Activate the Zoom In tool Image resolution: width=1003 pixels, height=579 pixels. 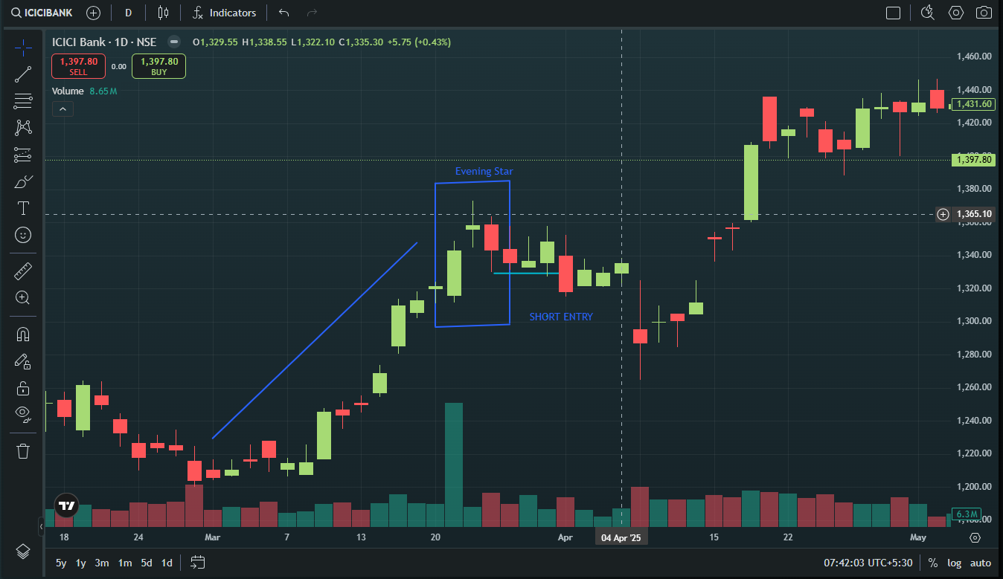pos(23,298)
